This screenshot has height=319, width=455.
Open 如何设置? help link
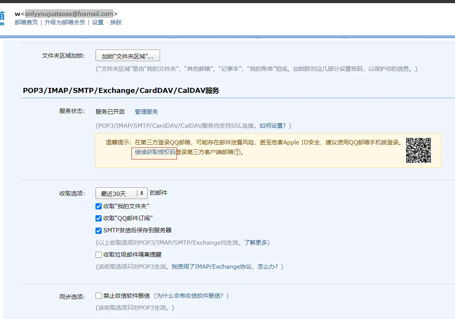coord(273,126)
